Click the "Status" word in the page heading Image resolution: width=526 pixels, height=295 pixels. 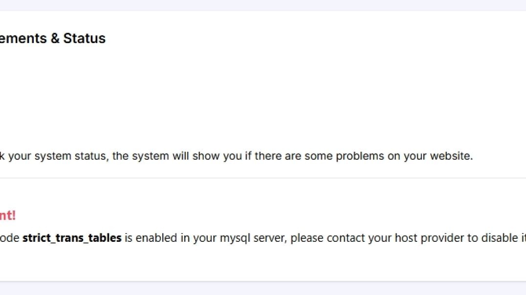click(84, 39)
